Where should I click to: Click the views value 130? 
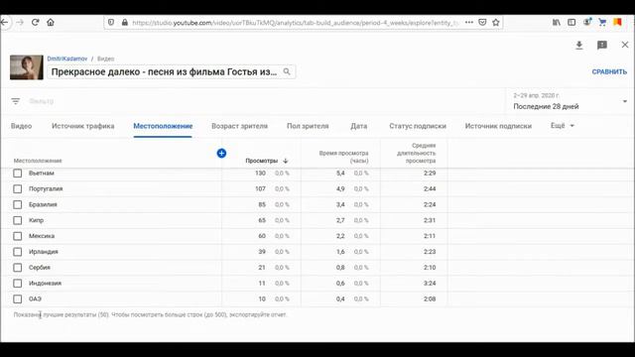pyautogui.click(x=260, y=174)
